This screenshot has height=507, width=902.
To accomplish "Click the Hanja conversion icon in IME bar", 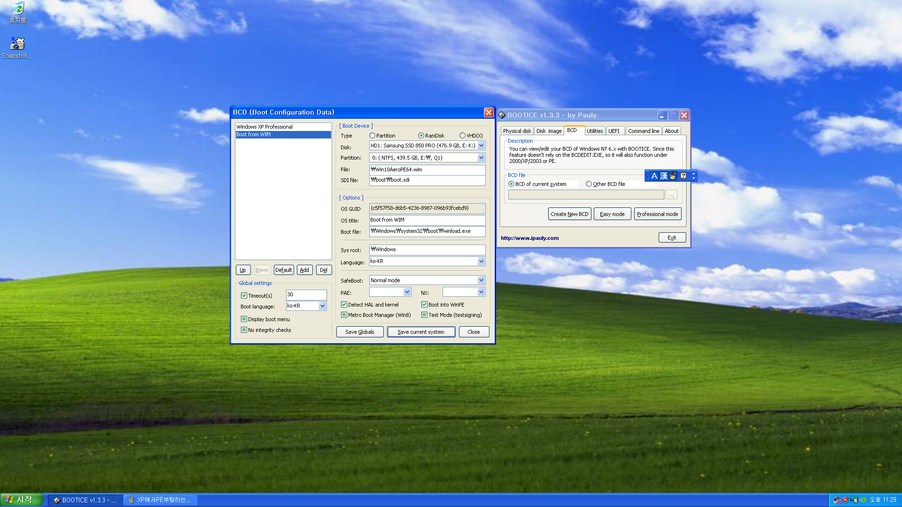I will pyautogui.click(x=664, y=176).
